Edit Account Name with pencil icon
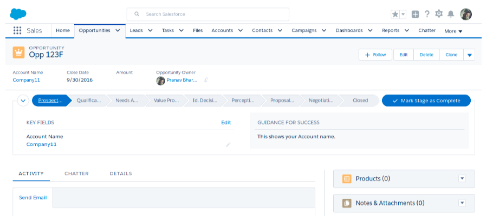The width and height of the screenshot is (493, 216). pyautogui.click(x=228, y=145)
